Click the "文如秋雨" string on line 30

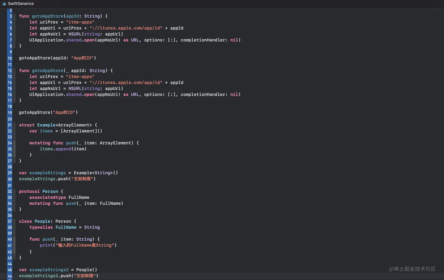coord(82,179)
